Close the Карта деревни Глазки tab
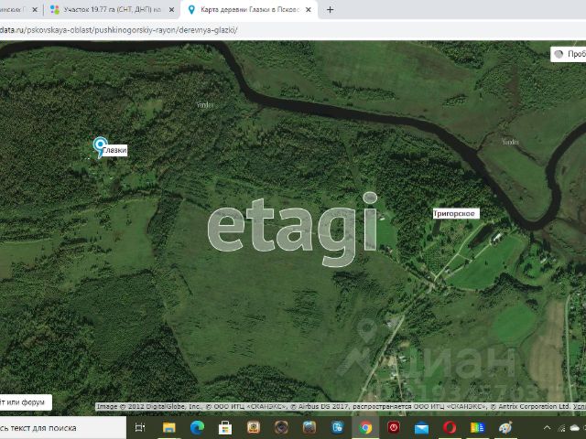586x439 pixels. [x=309, y=10]
